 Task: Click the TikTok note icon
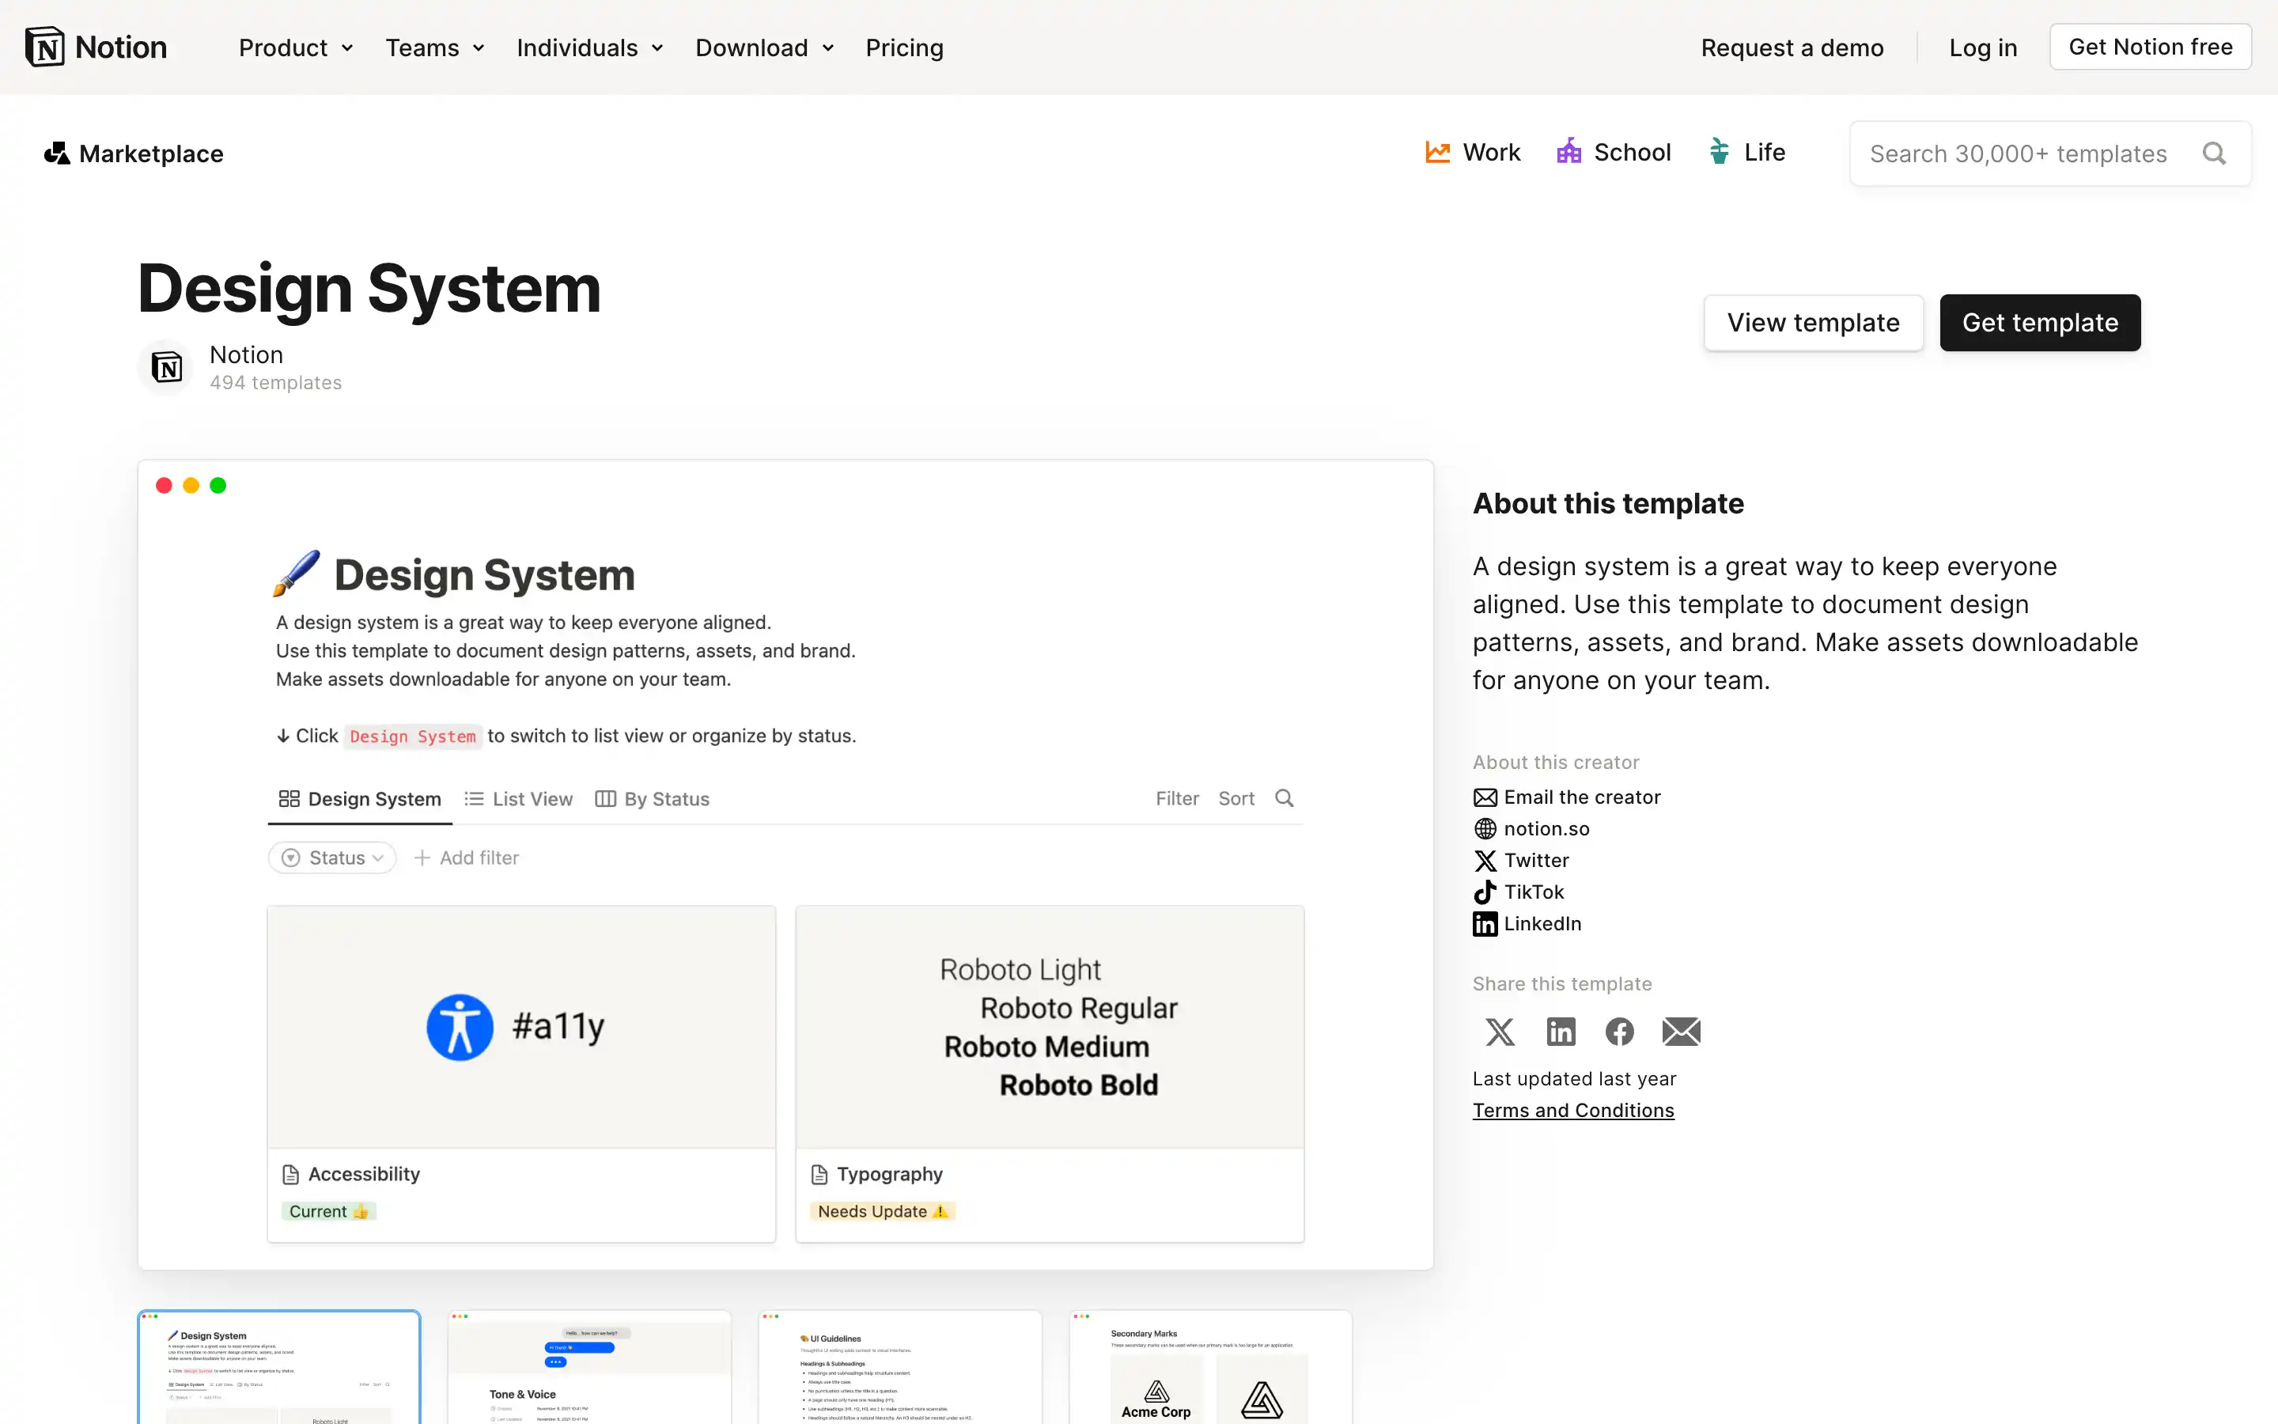tap(1485, 892)
